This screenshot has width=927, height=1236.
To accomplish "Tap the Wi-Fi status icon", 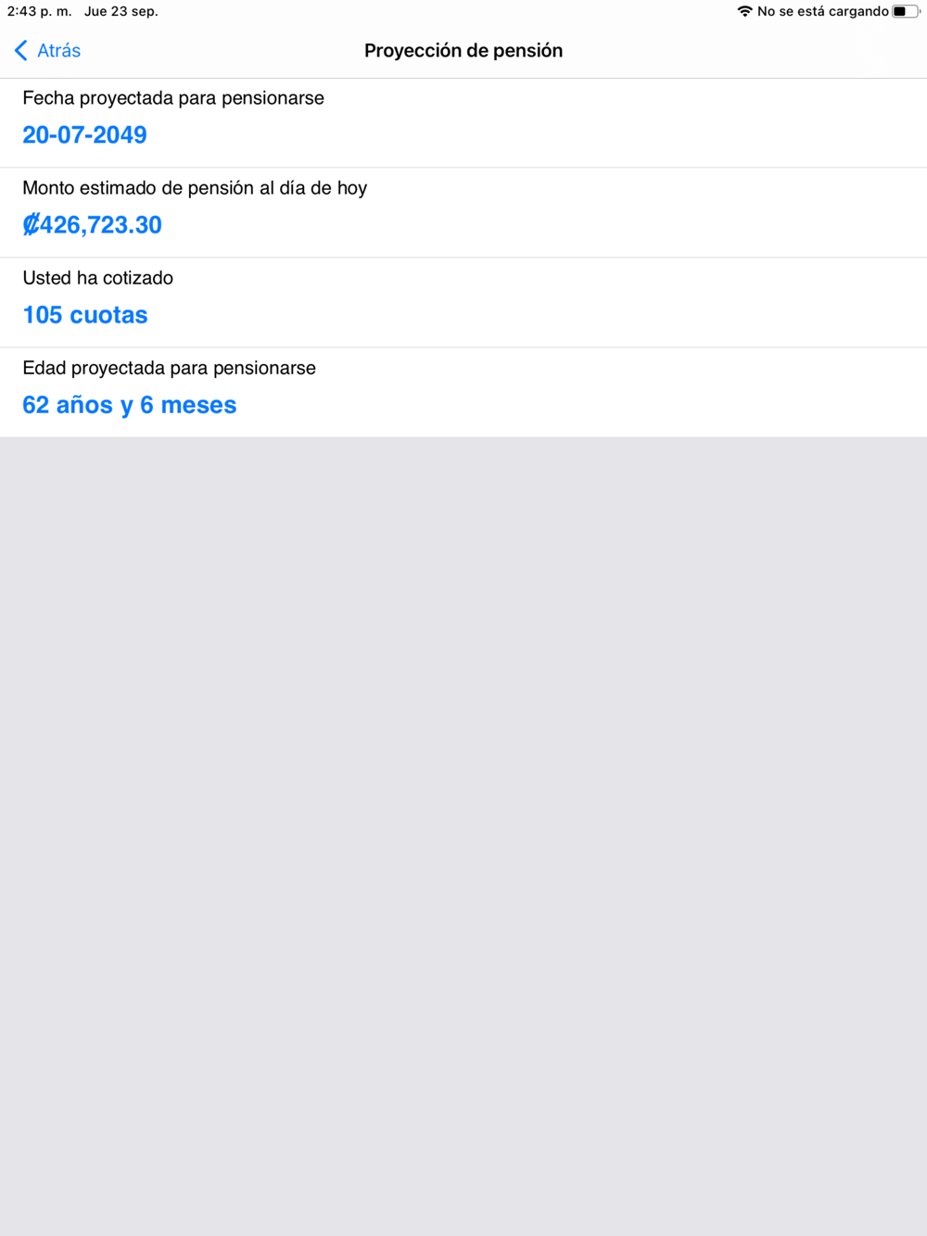I will point(744,11).
